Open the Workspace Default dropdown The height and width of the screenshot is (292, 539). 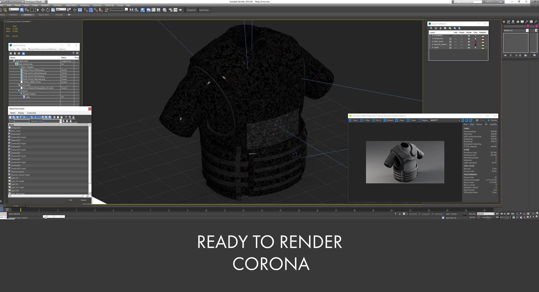35,2
